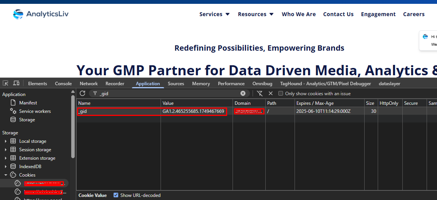Click the refresh cookies icon

pos(82,93)
